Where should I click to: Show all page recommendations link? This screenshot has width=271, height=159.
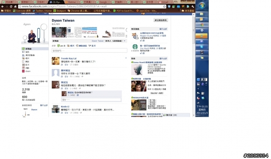pos(163,29)
